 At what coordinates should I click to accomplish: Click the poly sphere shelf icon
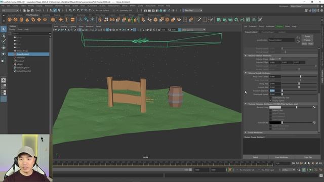[x=10, y=20]
